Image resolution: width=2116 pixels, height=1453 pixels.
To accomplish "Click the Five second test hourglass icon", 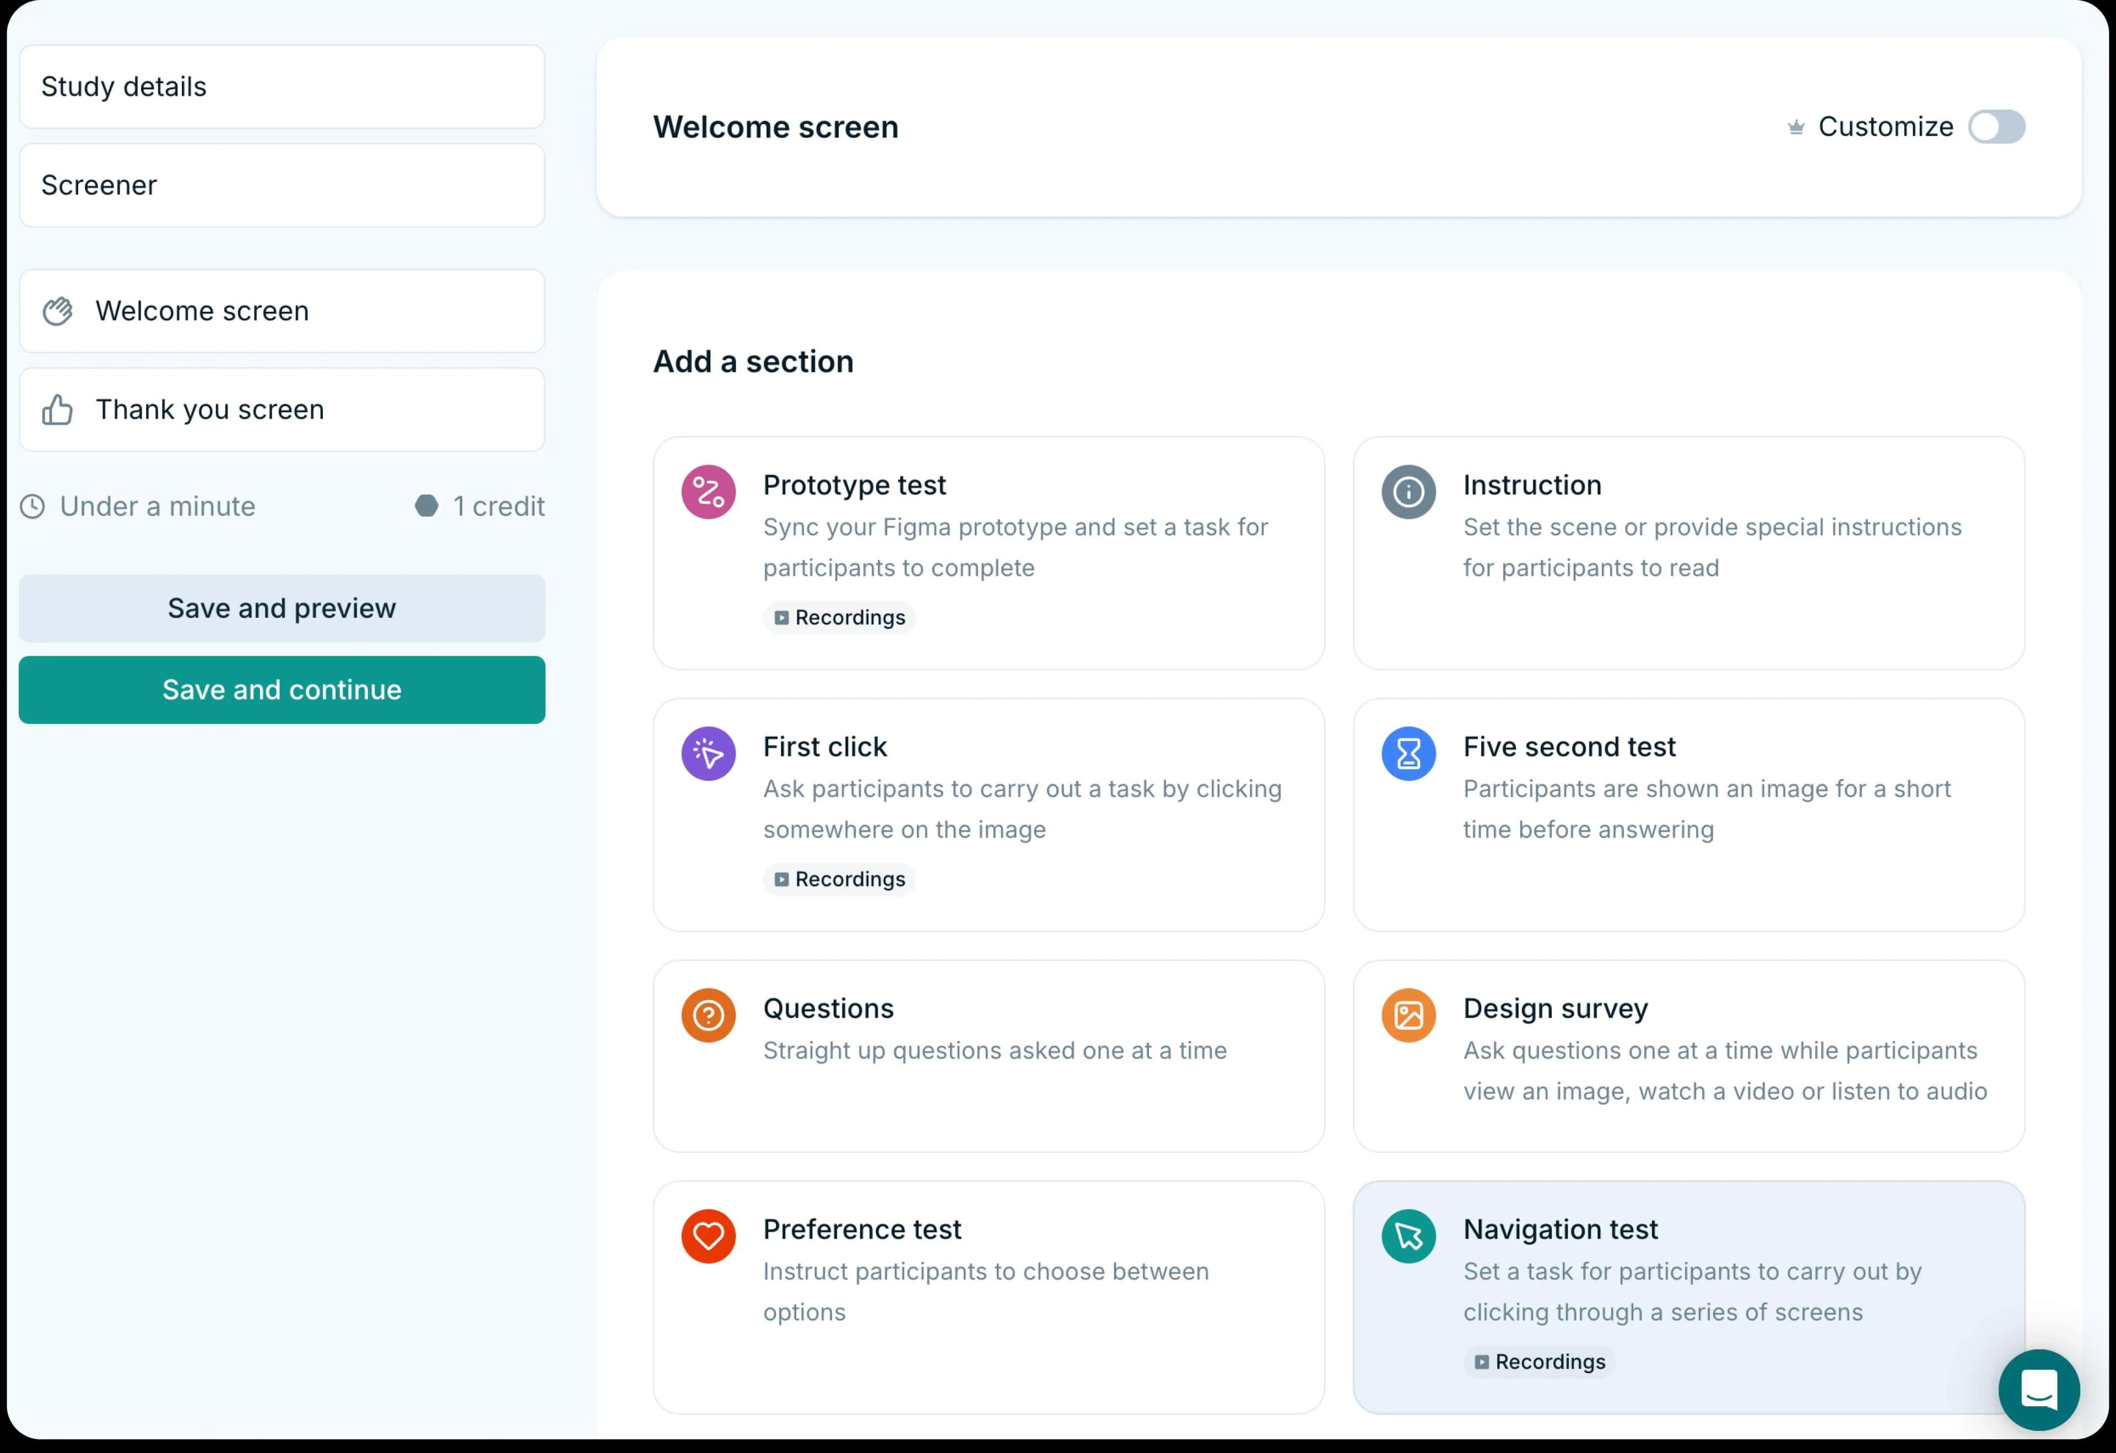I will 1408,753.
